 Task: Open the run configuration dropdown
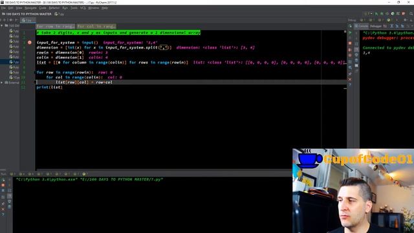(368, 14)
